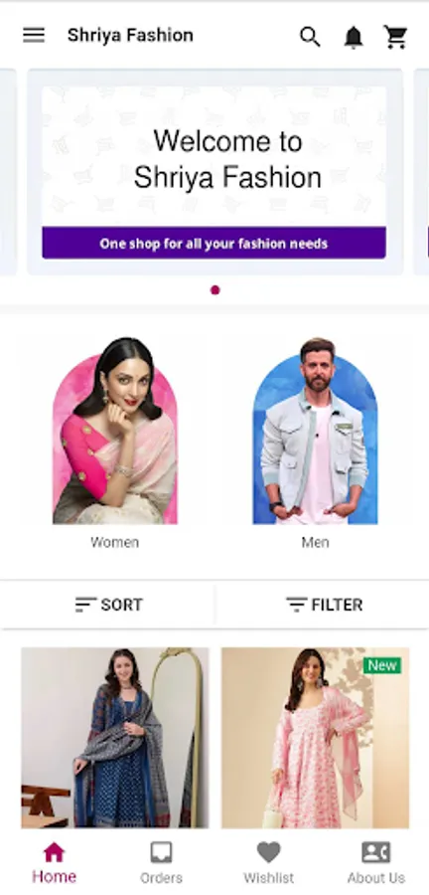429x895 pixels.
Task: Click the Men category label
Action: [x=315, y=542]
